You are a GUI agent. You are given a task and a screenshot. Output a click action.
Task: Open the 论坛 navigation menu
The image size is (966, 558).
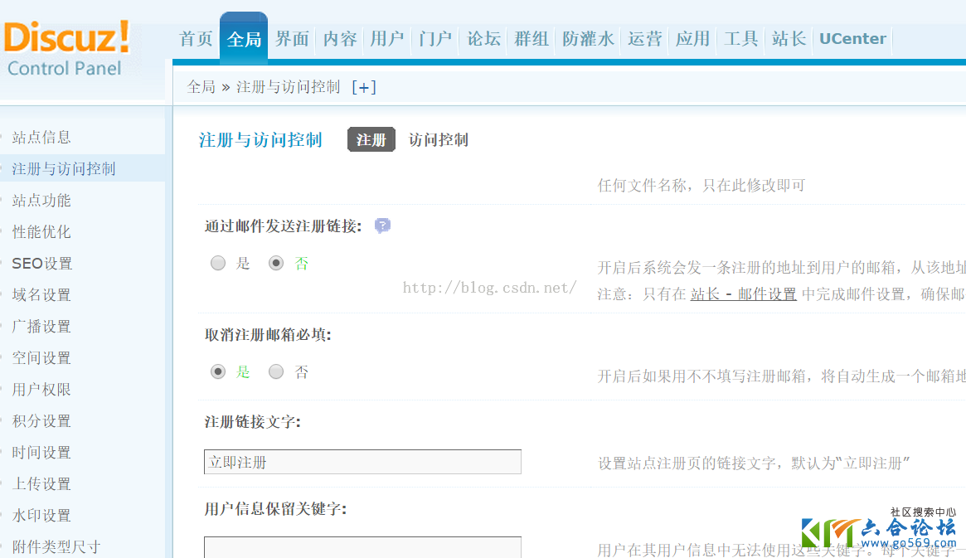[483, 38]
